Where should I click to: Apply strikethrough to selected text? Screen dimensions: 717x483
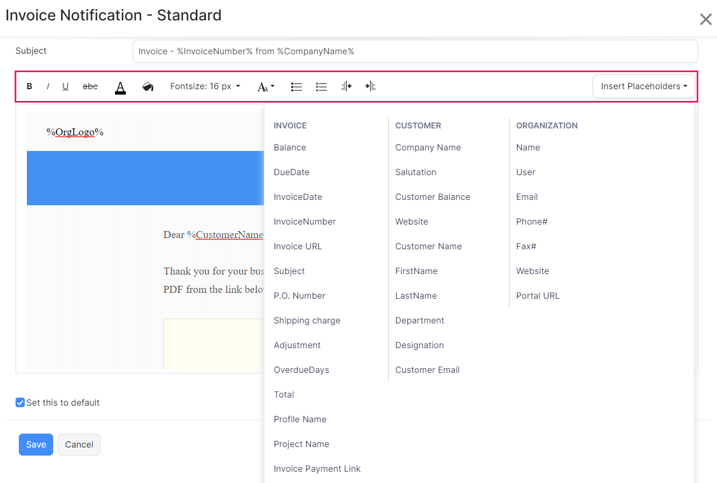90,86
